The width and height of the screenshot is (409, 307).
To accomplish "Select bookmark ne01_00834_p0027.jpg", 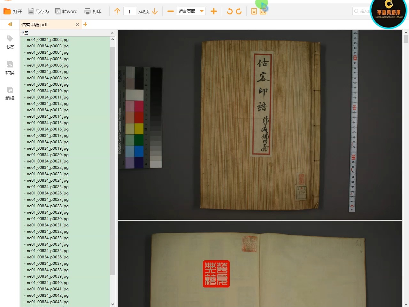I will pyautogui.click(x=48, y=200).
